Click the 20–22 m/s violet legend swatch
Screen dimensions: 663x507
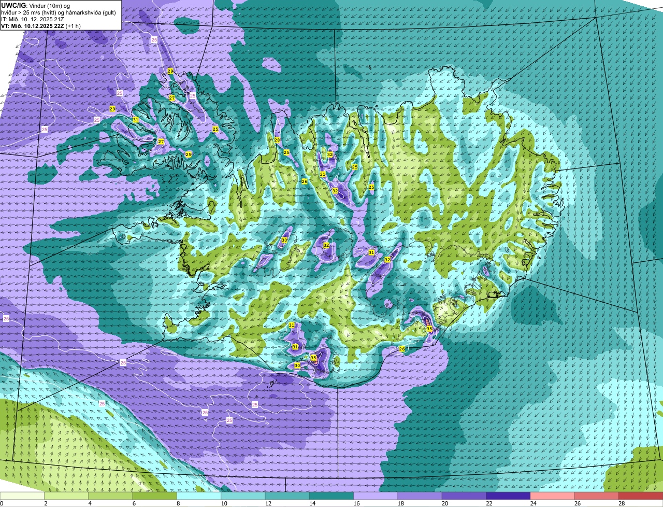coord(464,496)
